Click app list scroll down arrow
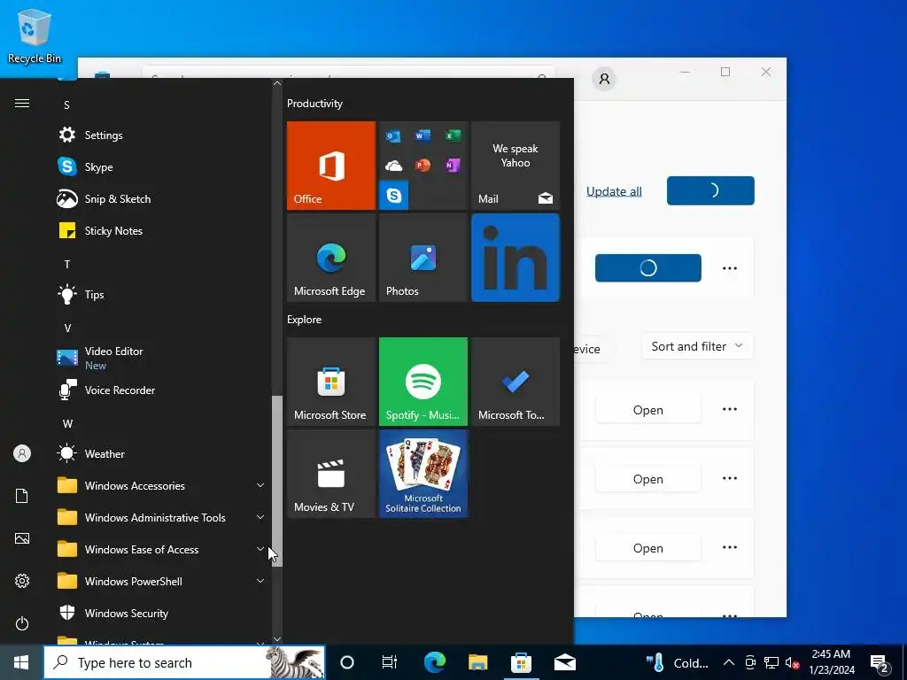 coord(277,639)
